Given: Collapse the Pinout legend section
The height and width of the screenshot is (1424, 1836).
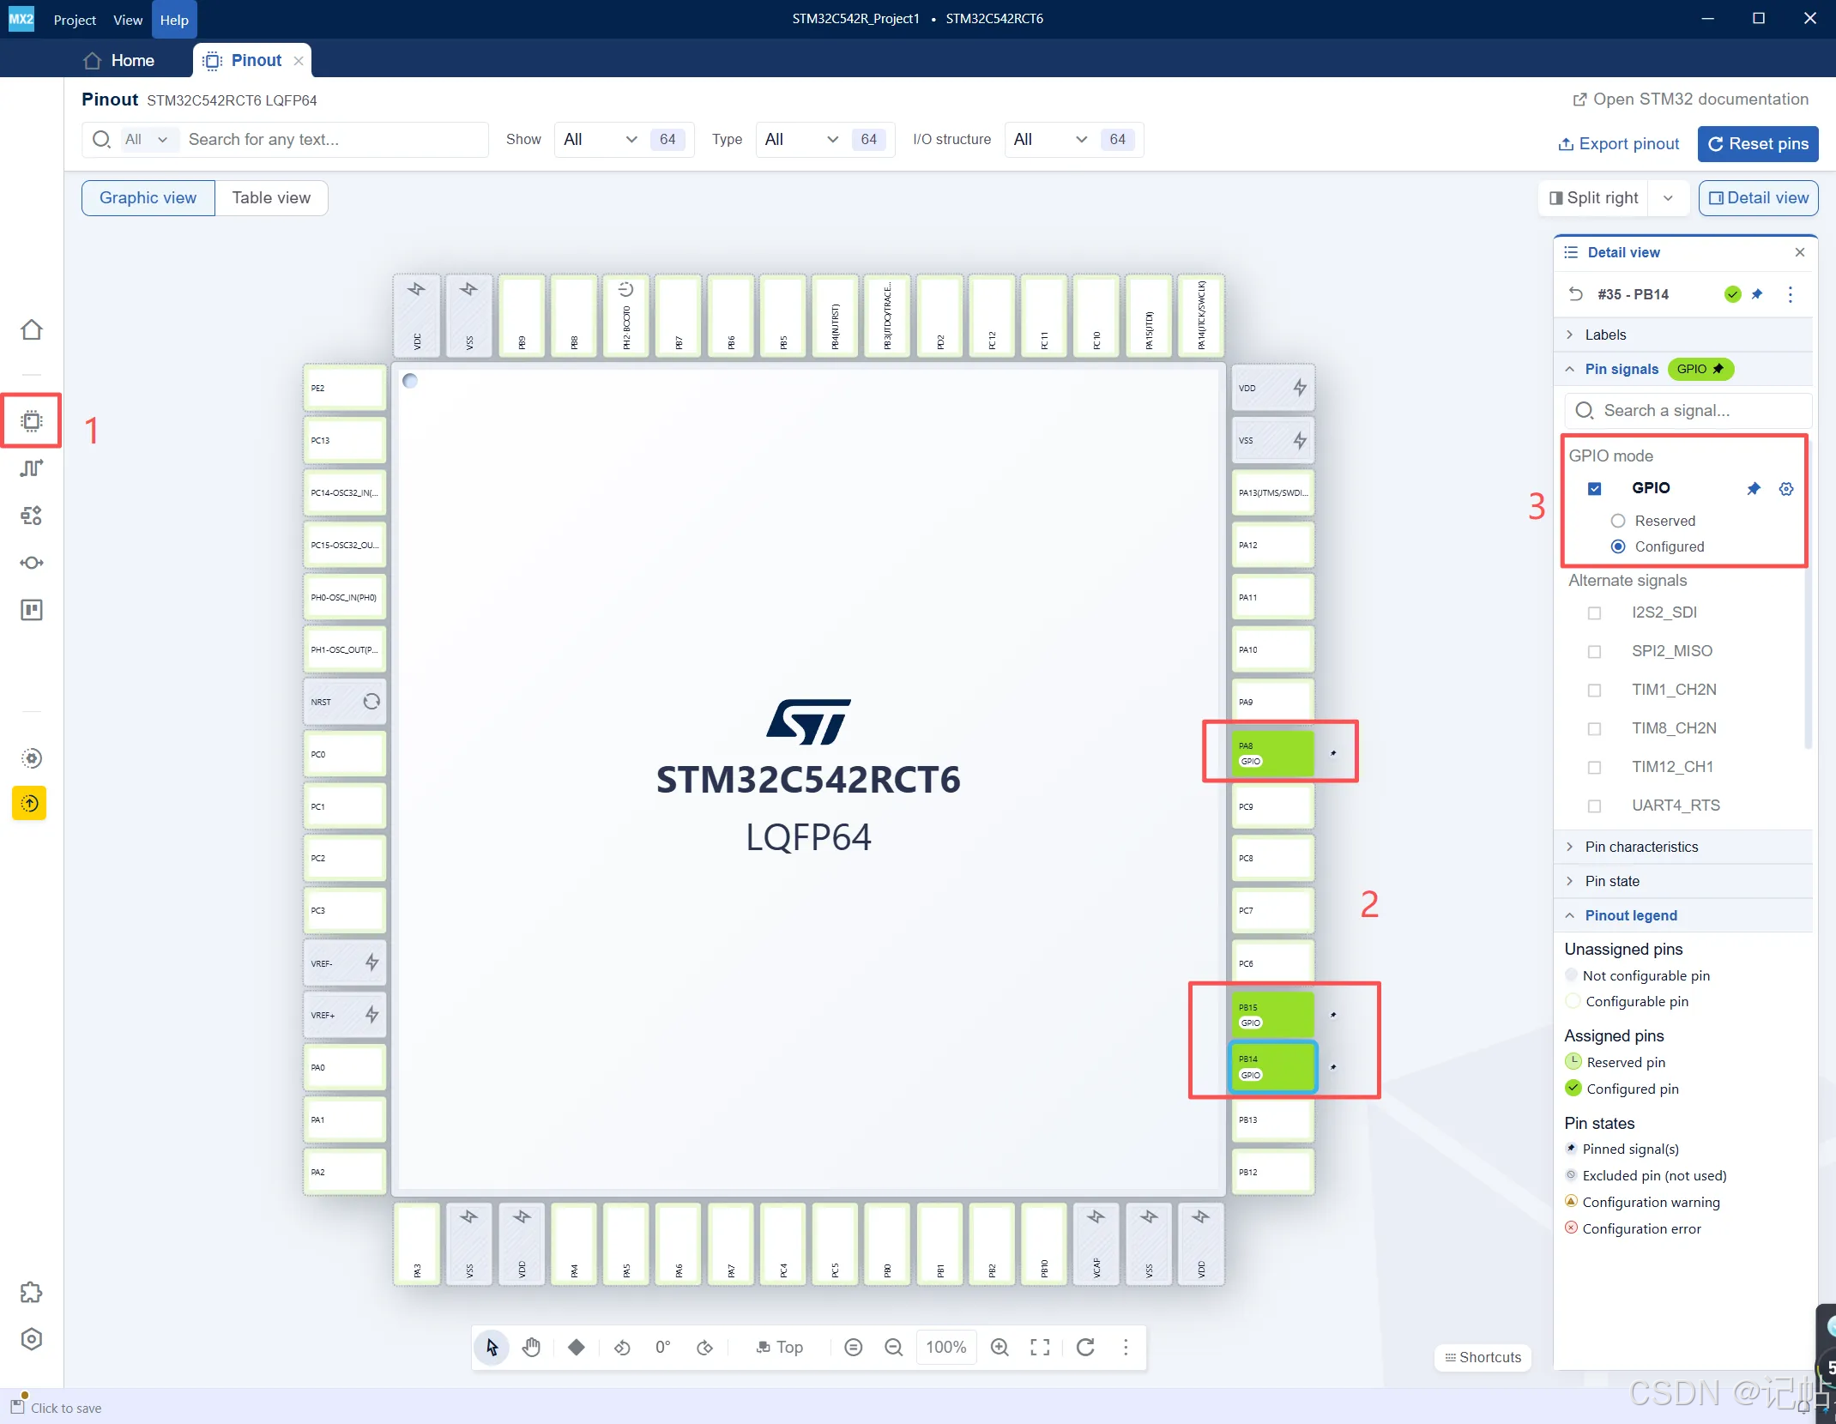Looking at the screenshot, I should [1683, 915].
